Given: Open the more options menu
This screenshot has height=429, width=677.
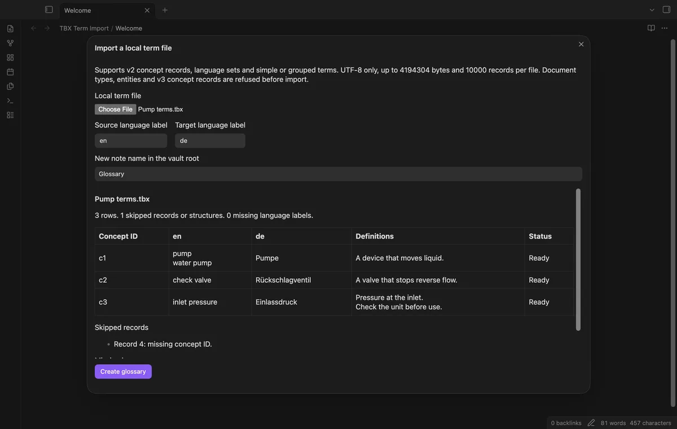Looking at the screenshot, I should [665, 28].
